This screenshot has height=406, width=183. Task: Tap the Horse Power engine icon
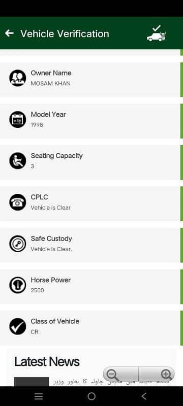18,285
